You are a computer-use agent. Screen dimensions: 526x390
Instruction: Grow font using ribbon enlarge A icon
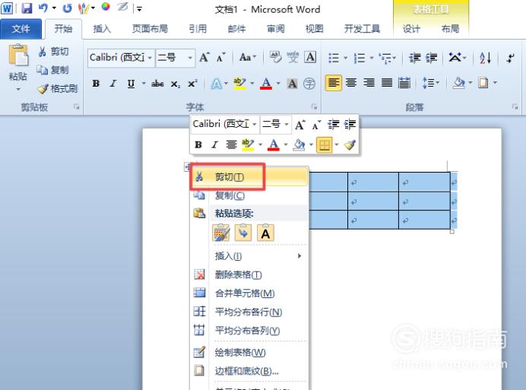point(204,57)
